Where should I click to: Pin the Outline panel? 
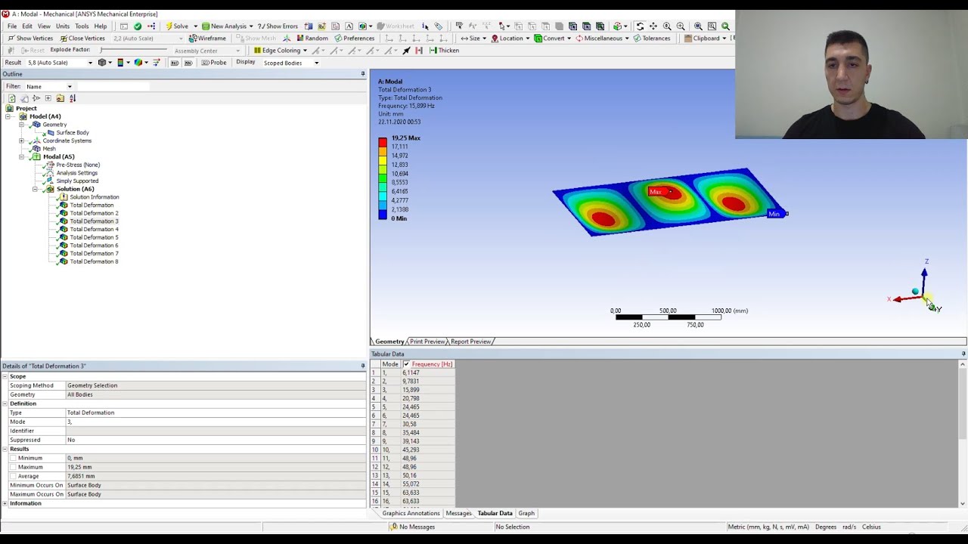(363, 74)
